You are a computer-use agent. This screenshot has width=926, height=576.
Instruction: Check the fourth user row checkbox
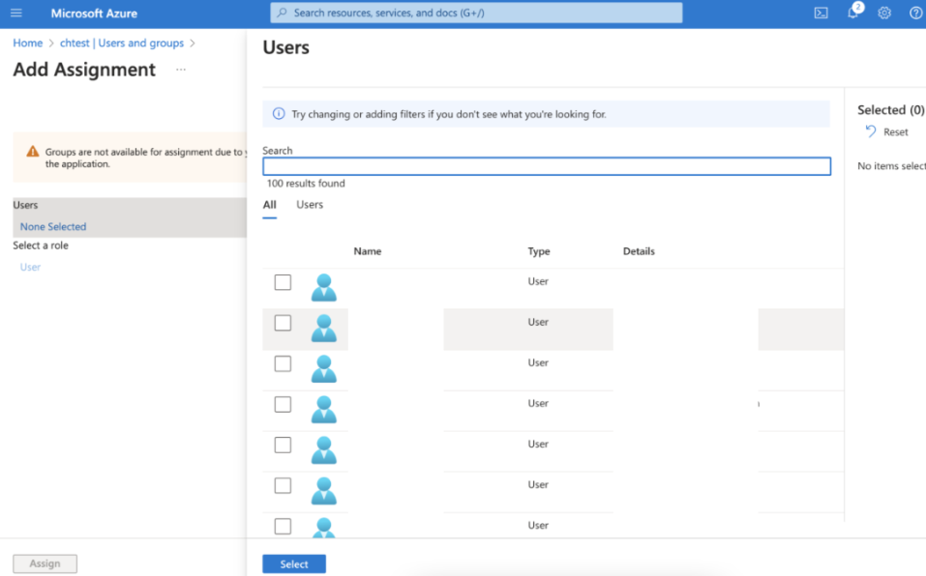pyautogui.click(x=283, y=404)
